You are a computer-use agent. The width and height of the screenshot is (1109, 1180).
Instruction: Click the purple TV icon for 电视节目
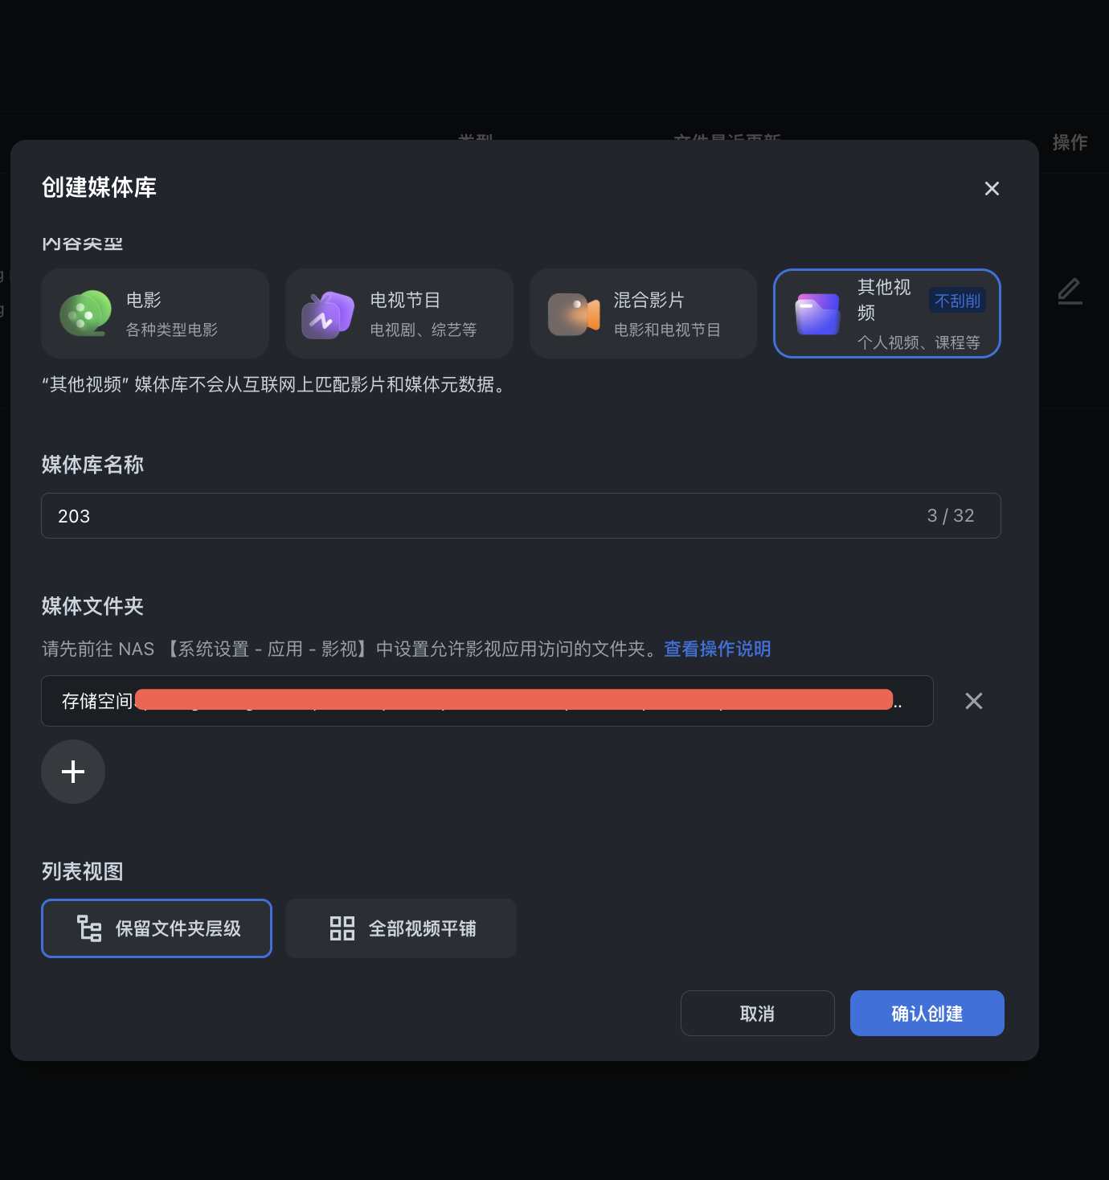pos(327,315)
